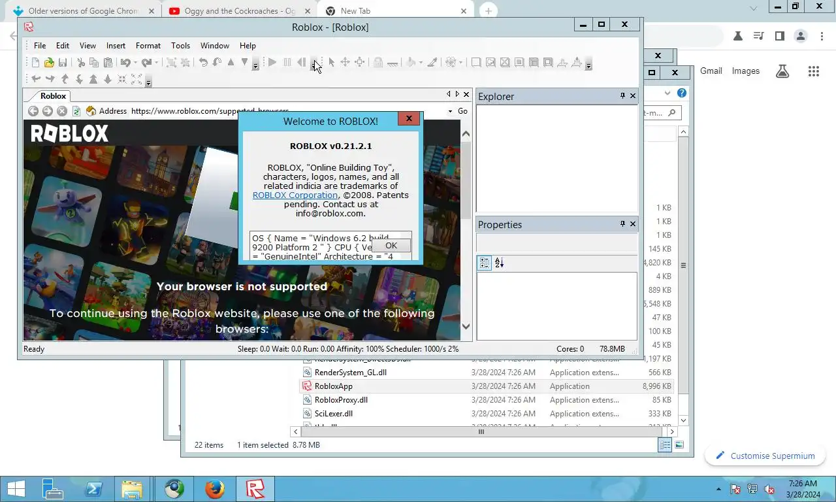836x502 pixels.
Task: Open the material dropdown arrow
Action: (460, 63)
